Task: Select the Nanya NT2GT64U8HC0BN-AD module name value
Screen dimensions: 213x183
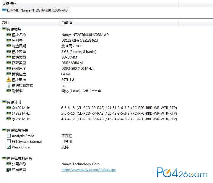Action: [x=85, y=35]
